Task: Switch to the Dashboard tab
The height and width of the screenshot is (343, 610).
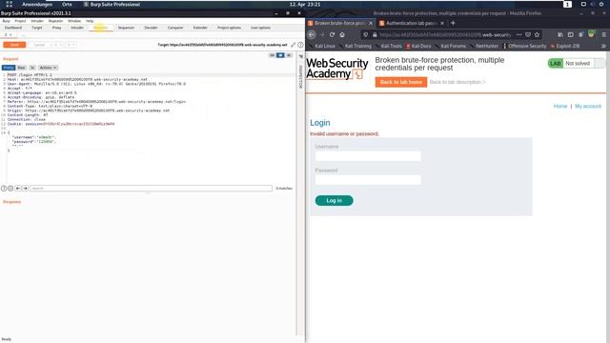Action: [13, 28]
